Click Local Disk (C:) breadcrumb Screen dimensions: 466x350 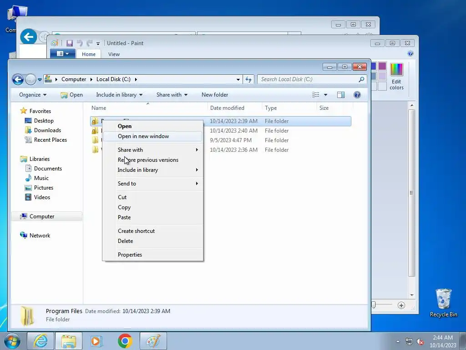[x=113, y=79]
